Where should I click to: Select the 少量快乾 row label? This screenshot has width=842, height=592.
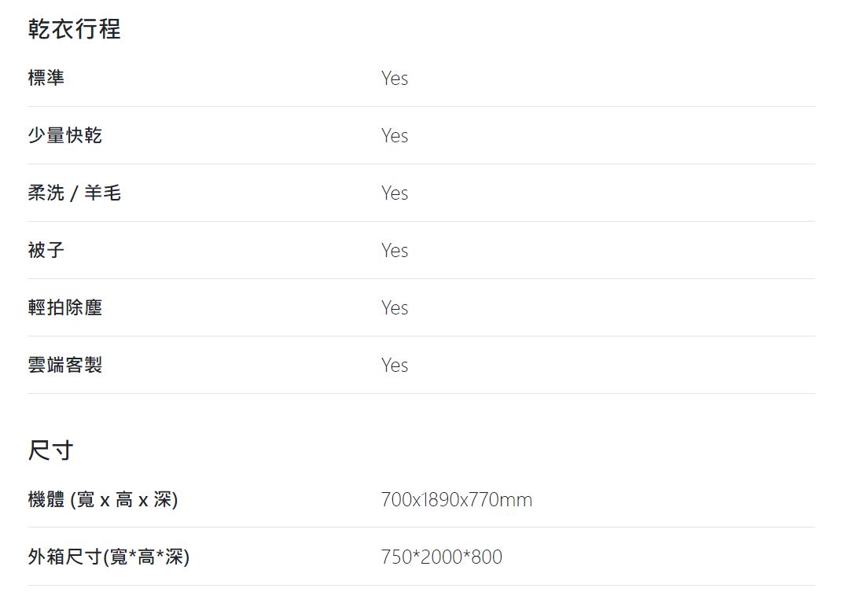pos(65,135)
